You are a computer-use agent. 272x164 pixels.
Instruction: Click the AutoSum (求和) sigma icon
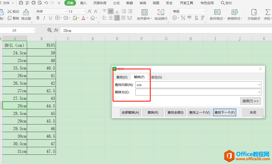[x=267, y=12]
